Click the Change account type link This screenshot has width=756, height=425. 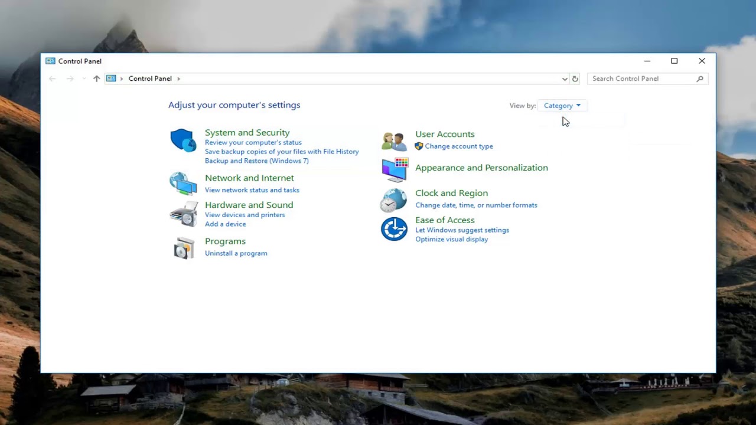[459, 146]
